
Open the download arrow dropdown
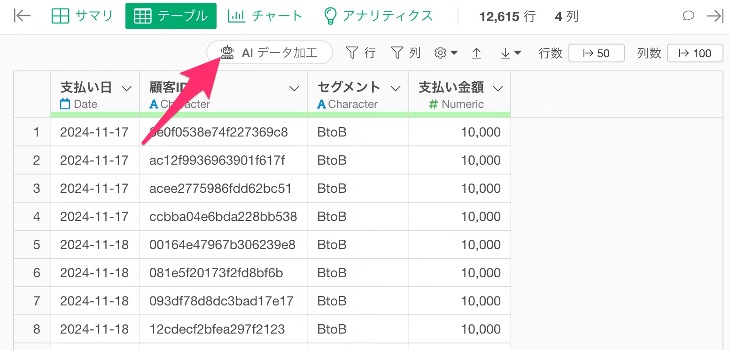pyautogui.click(x=511, y=53)
